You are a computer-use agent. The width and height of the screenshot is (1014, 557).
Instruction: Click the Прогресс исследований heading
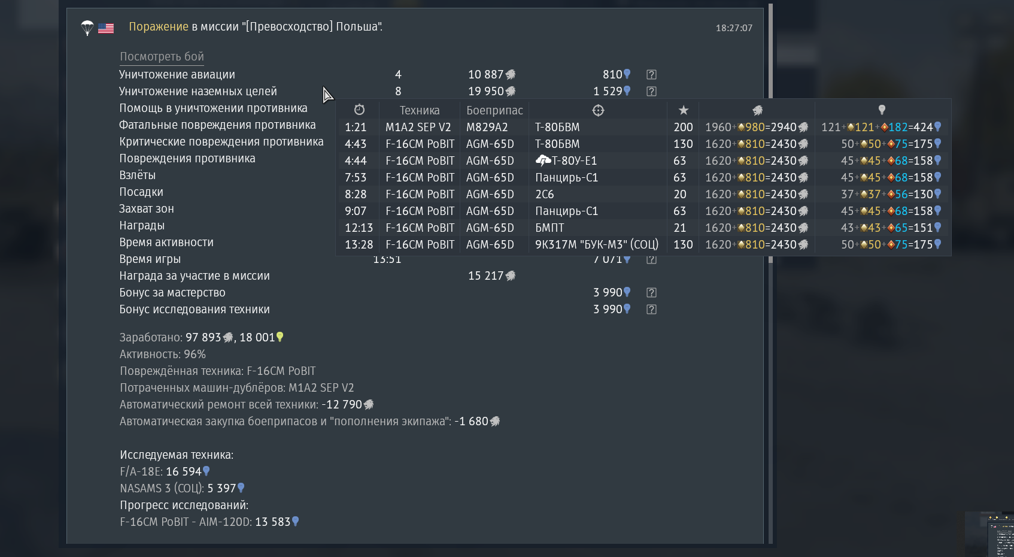tap(184, 505)
